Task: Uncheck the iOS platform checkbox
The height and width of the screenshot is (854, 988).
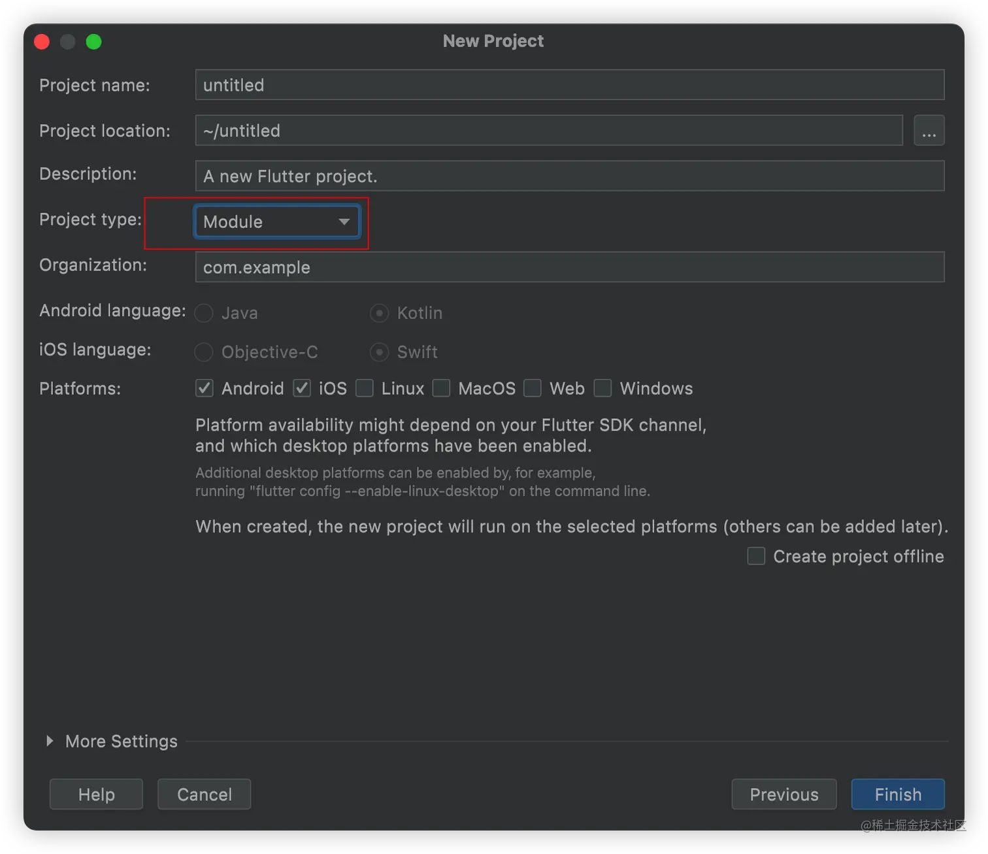Action: 301,388
